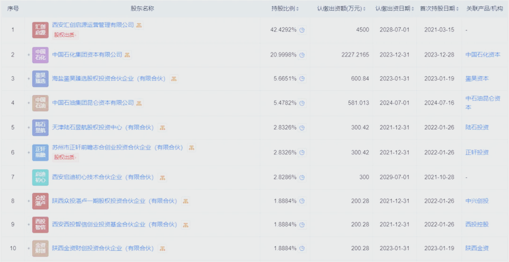
Task: Open equity structure icon beside 西安启迪初心技术合伙企业
Action: [x=163, y=177]
